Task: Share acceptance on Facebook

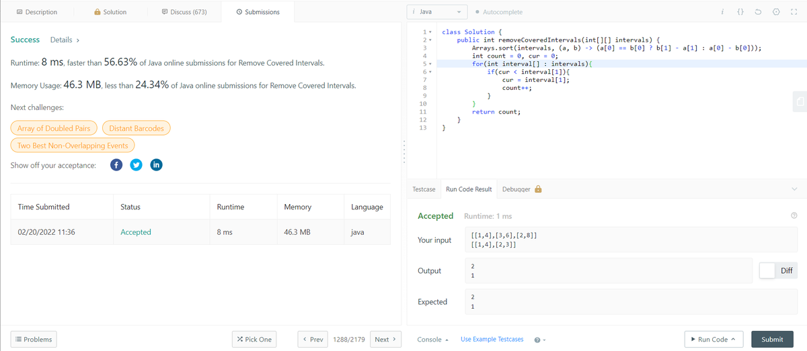Action: [x=116, y=165]
